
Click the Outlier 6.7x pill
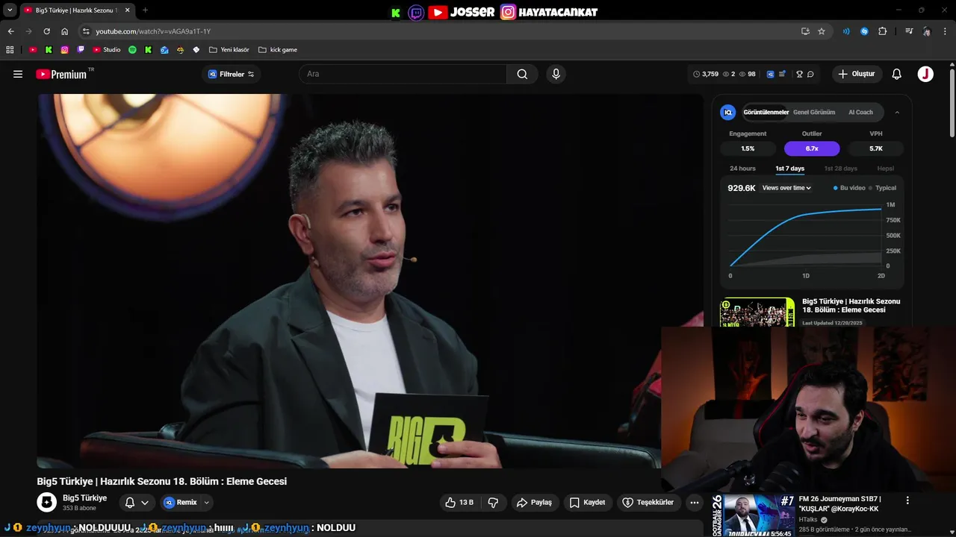(x=812, y=148)
